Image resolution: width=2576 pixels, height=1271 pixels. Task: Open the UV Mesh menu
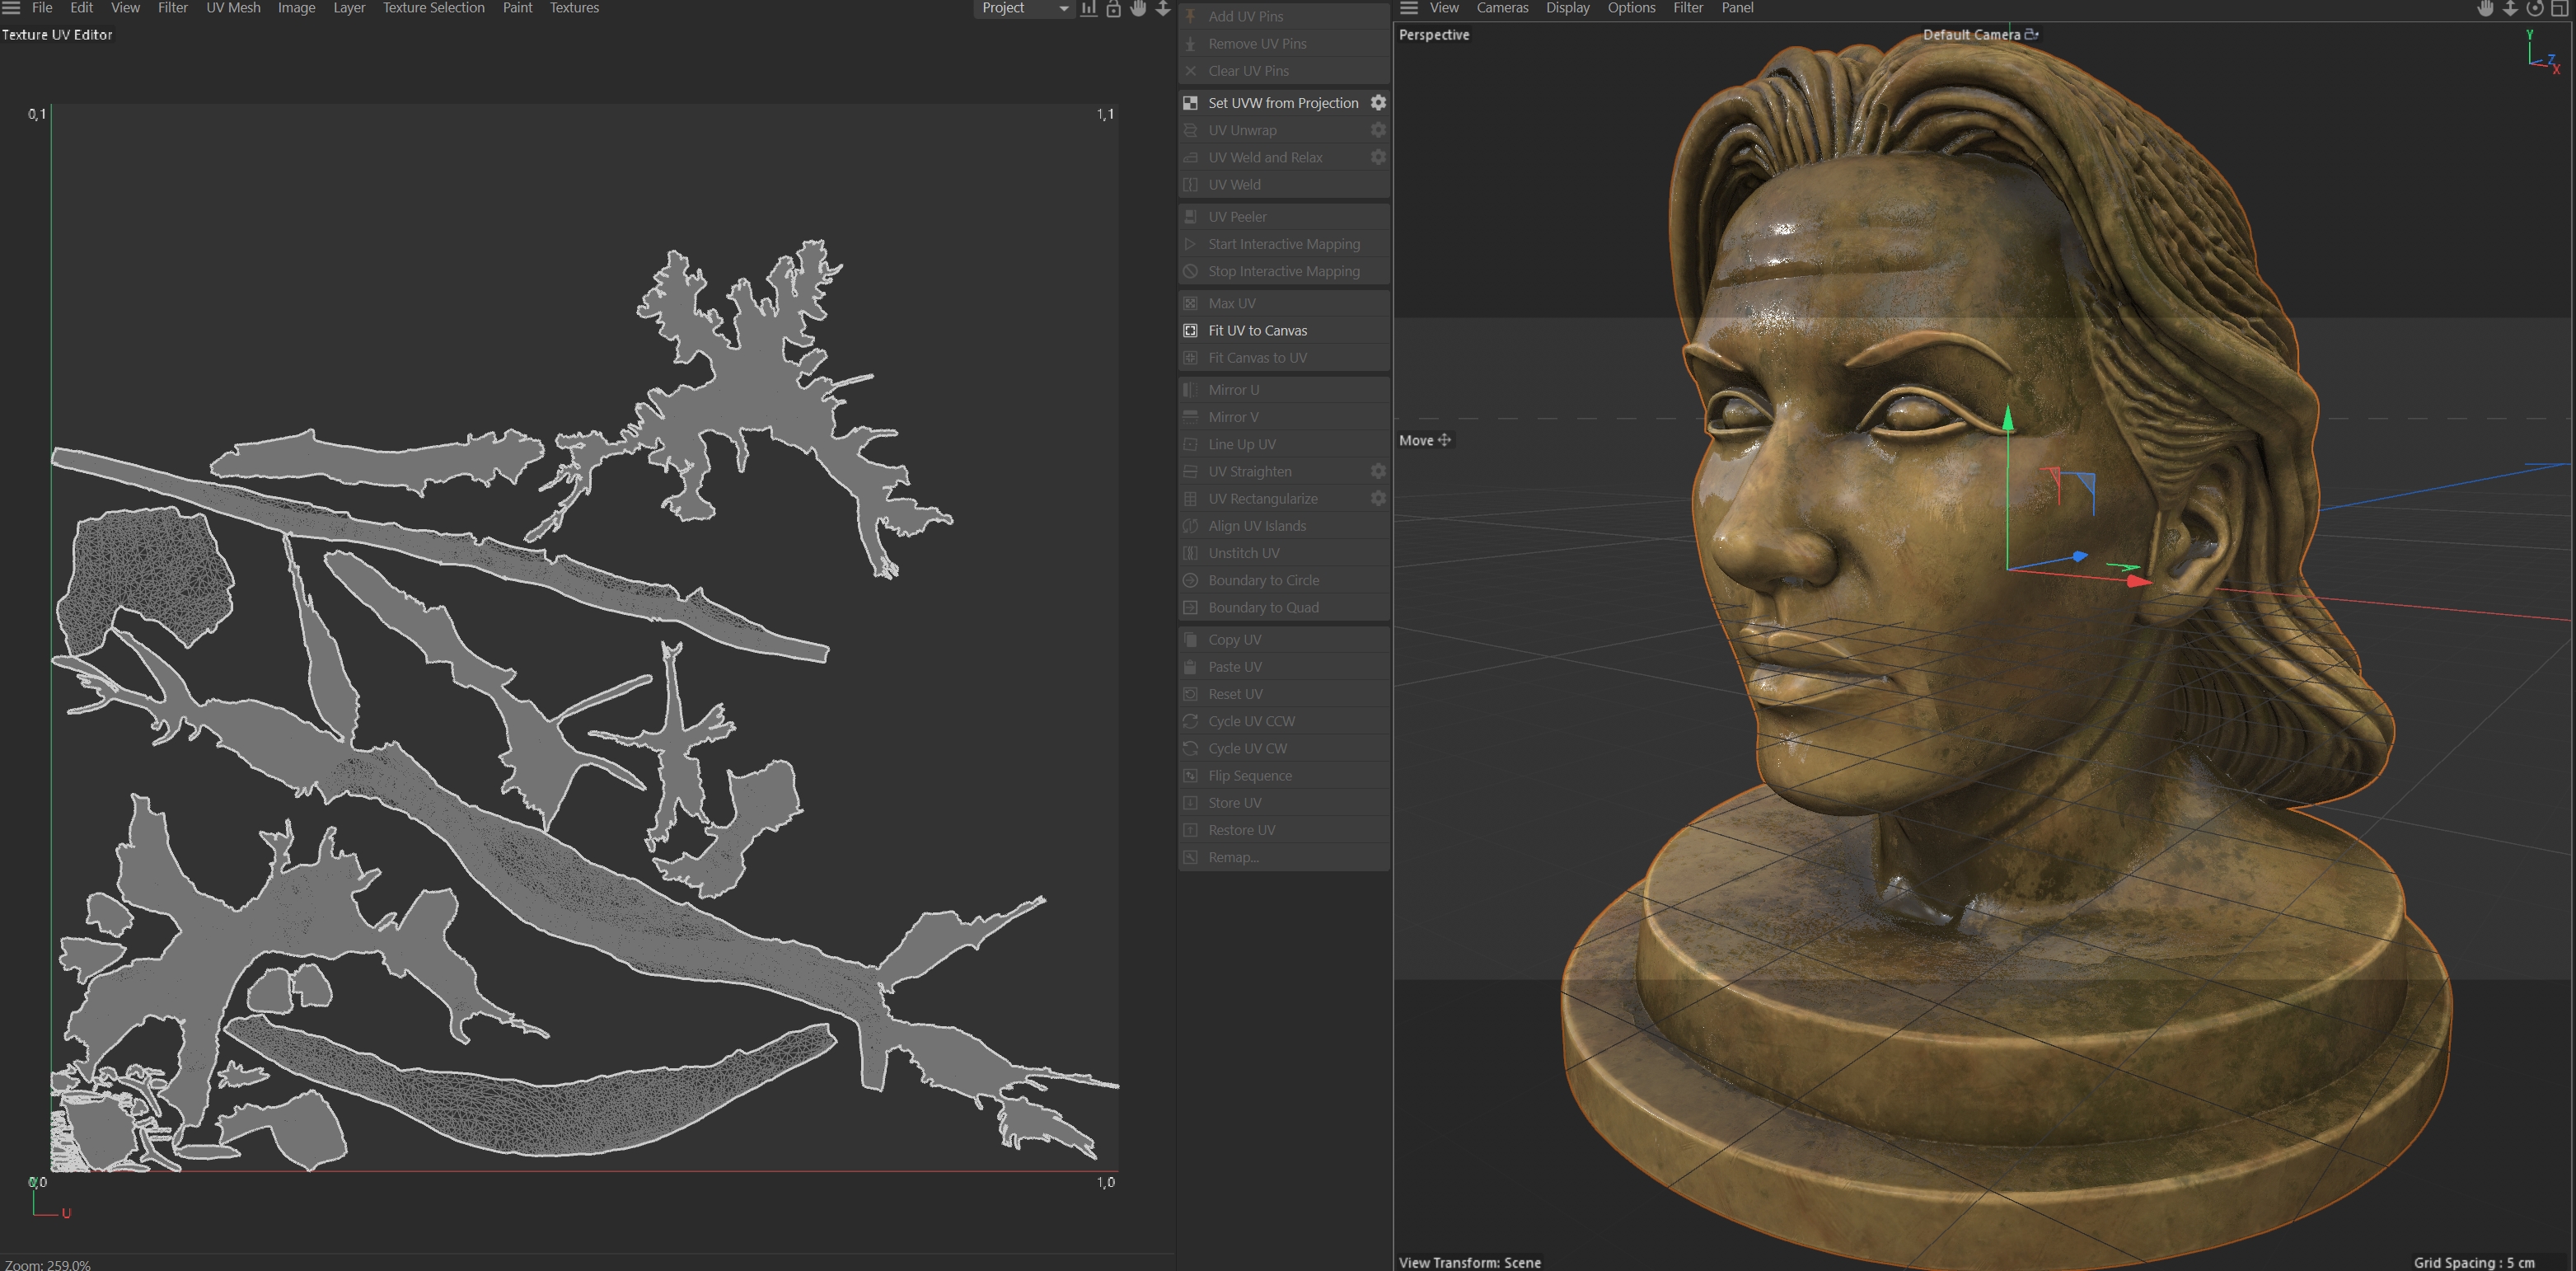233,8
